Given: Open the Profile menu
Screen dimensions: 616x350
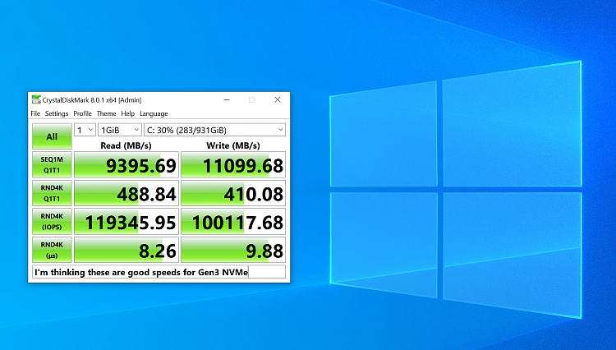Looking at the screenshot, I should (x=82, y=113).
